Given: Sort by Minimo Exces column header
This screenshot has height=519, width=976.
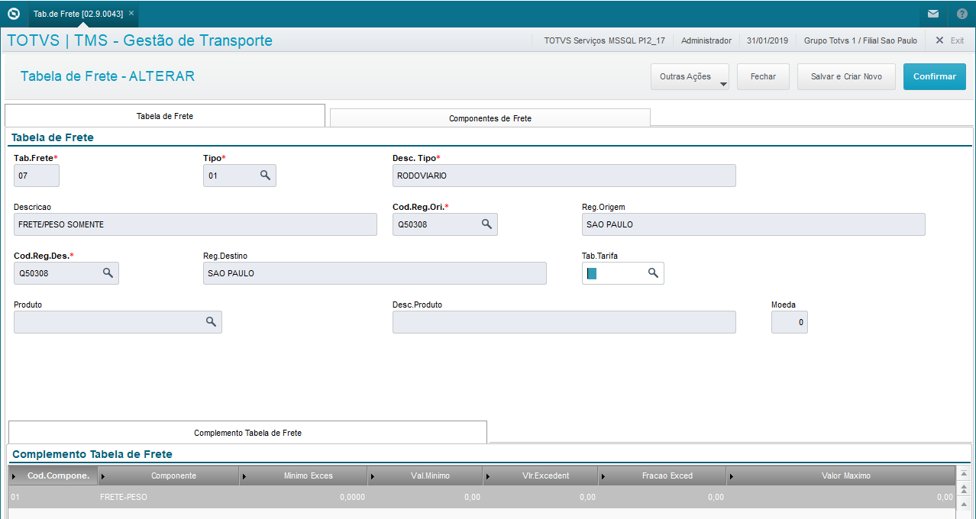Looking at the screenshot, I should point(303,475).
